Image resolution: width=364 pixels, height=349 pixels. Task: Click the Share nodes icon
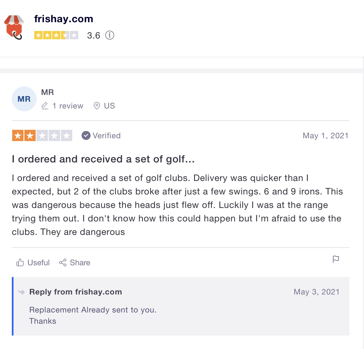[x=63, y=262]
